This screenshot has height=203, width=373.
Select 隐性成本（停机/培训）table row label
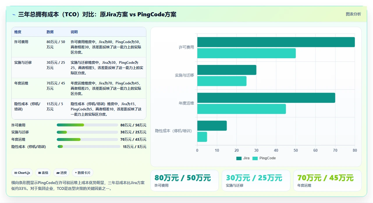click(x=27, y=107)
